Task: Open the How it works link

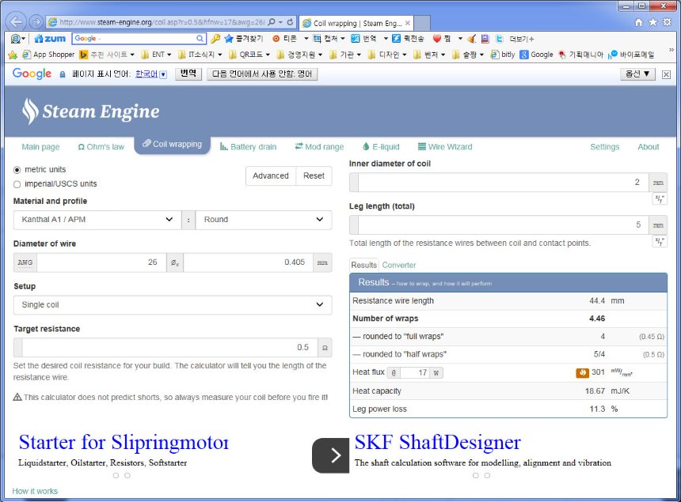Action: click(x=35, y=491)
